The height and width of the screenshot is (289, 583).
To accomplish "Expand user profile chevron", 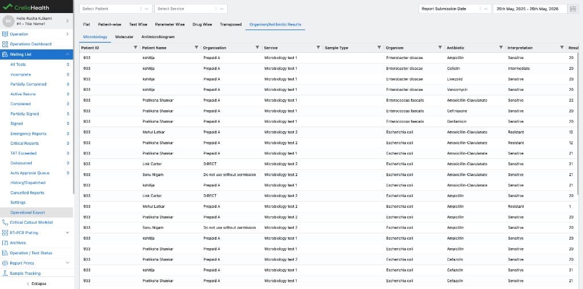I will pos(67,21).
